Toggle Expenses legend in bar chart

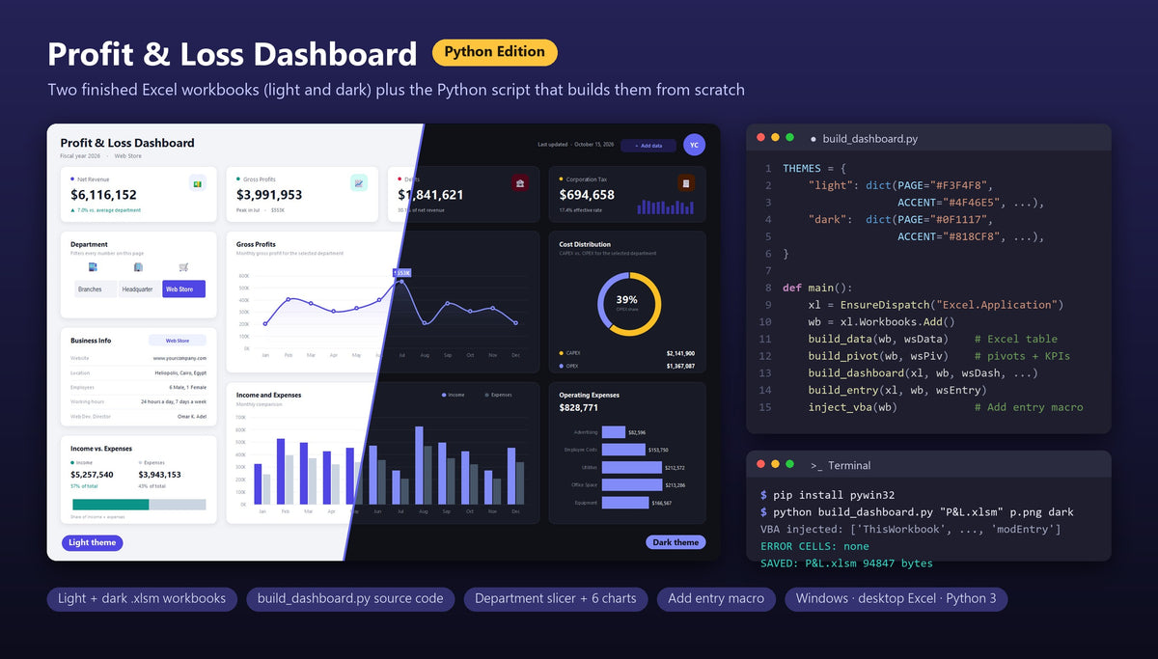(497, 395)
